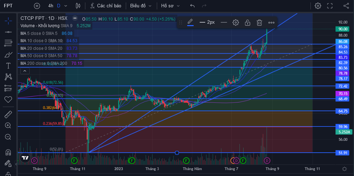Click the zoom out magnifier tool
Screen dimensions: 354x176
pos(8,137)
